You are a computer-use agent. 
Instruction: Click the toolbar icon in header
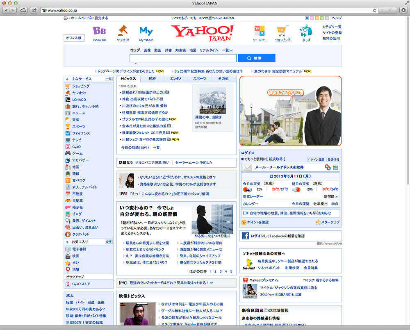point(260,31)
